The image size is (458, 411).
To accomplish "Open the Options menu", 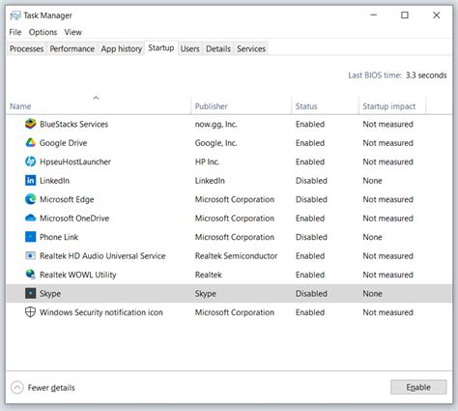I will tap(43, 32).
